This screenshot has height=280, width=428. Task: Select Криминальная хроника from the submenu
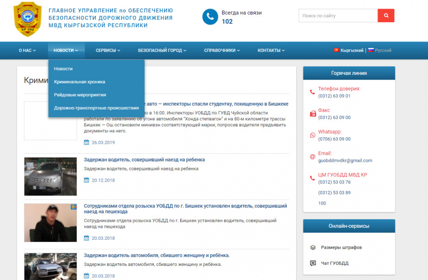coord(80,82)
